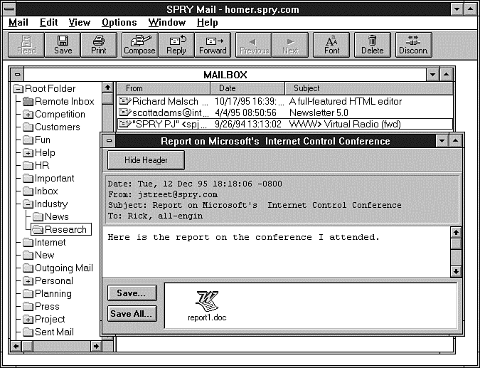Expand the Help folder tree node
This screenshot has height=368, width=480.
[x=28, y=153]
